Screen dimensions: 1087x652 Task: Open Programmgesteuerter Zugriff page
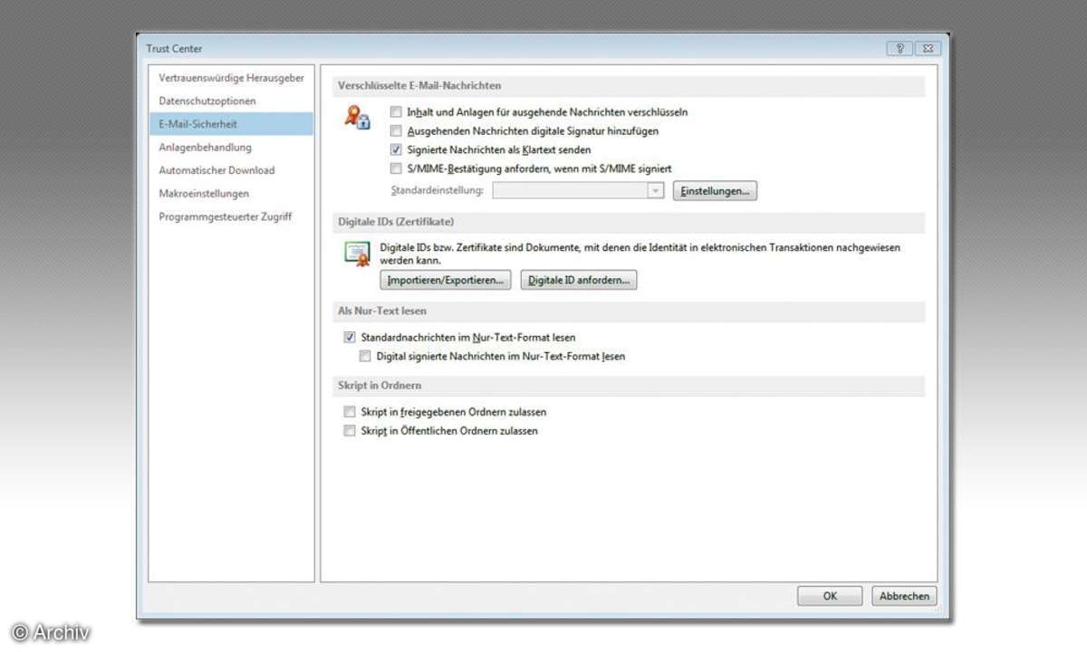pyautogui.click(x=232, y=216)
